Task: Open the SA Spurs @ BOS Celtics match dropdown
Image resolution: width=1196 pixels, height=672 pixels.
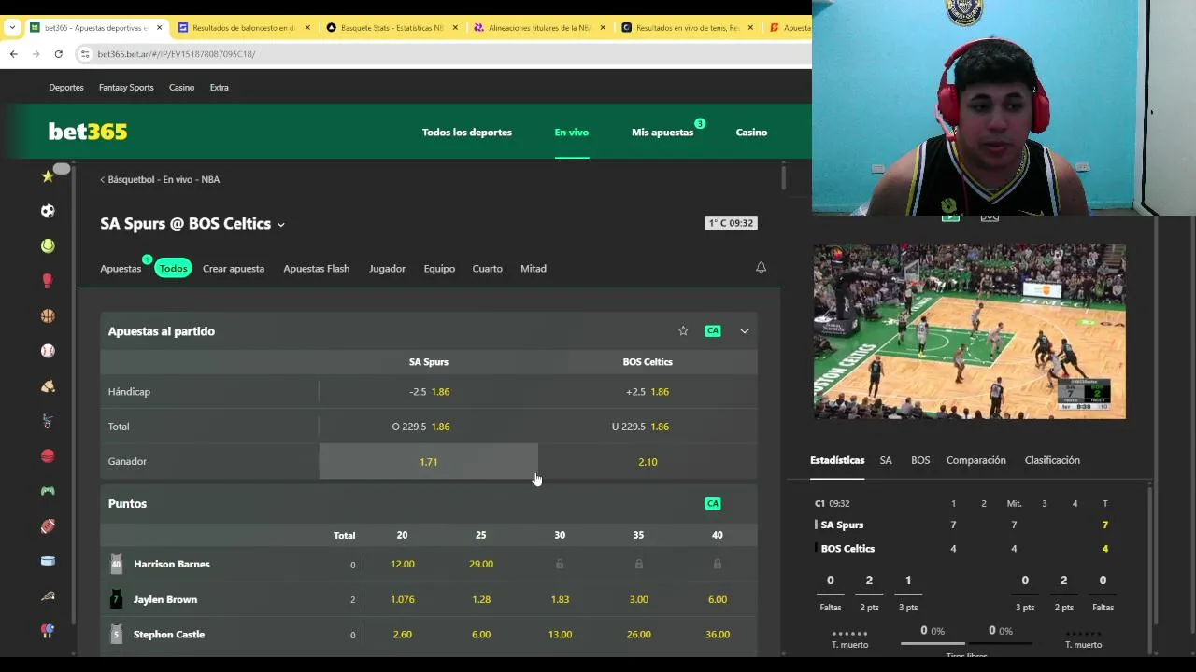Action: [280, 224]
